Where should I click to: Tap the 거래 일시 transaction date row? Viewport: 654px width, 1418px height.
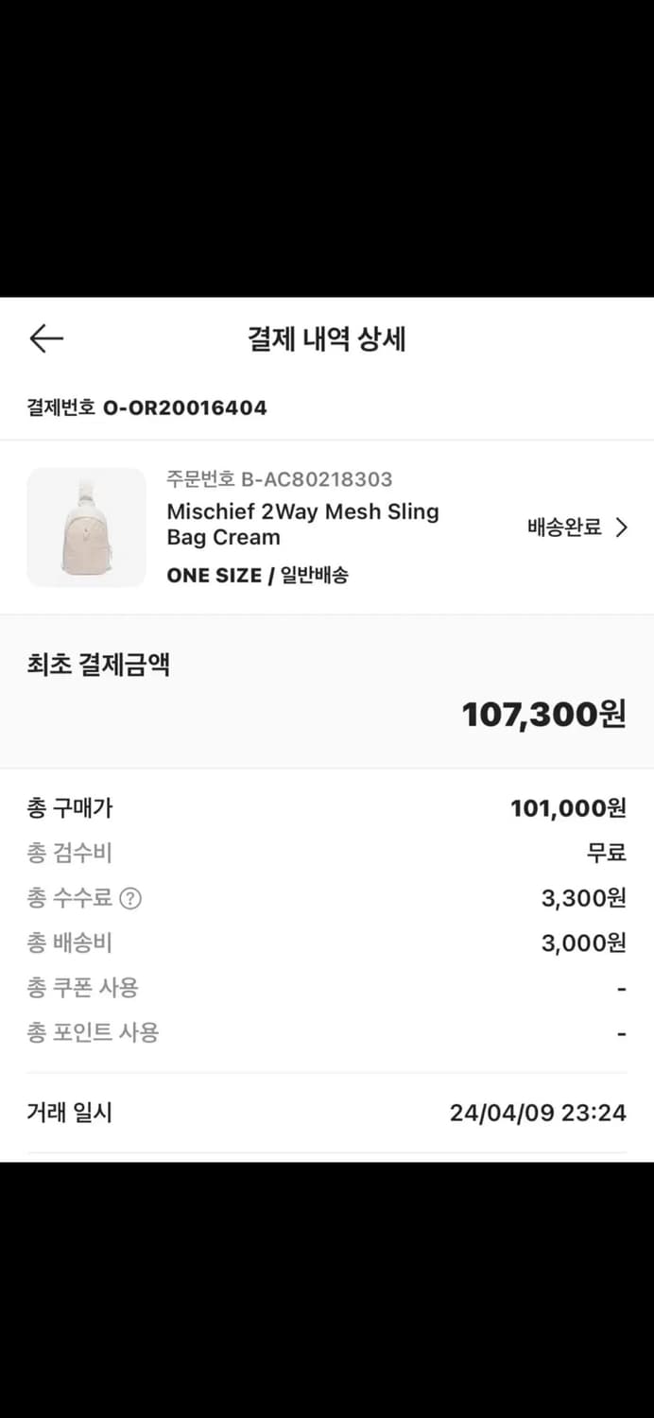pos(327,1113)
